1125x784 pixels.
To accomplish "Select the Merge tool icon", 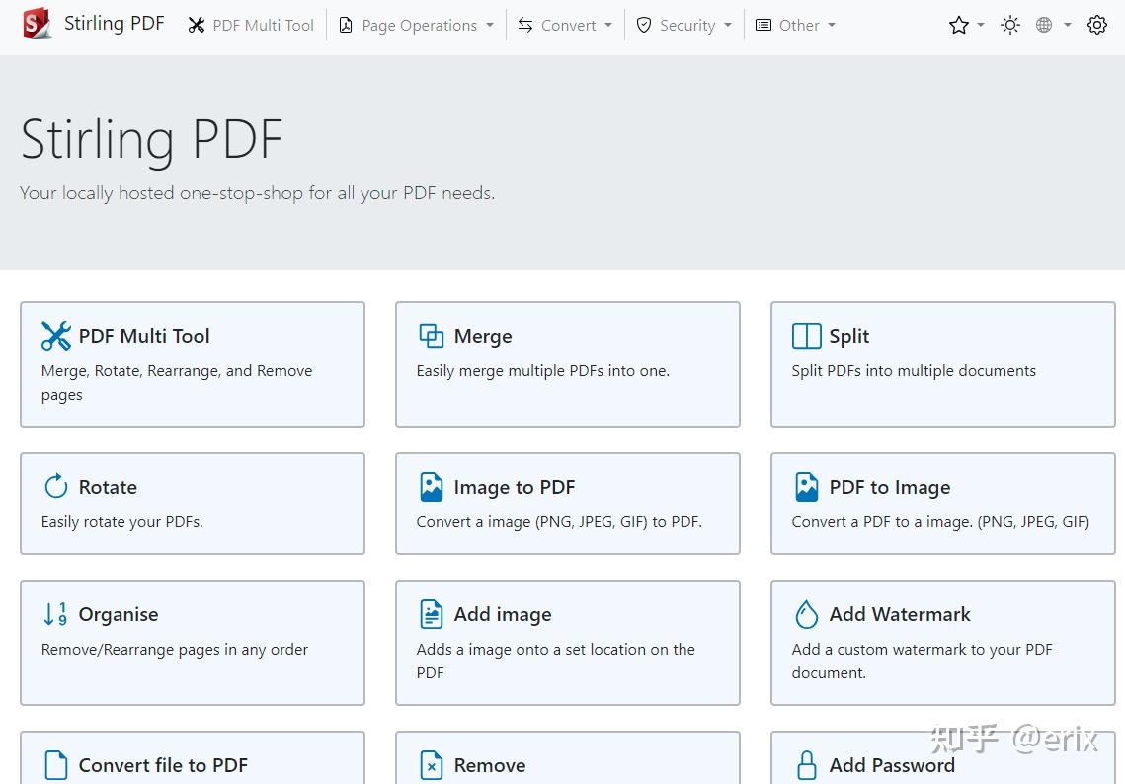I will point(432,336).
